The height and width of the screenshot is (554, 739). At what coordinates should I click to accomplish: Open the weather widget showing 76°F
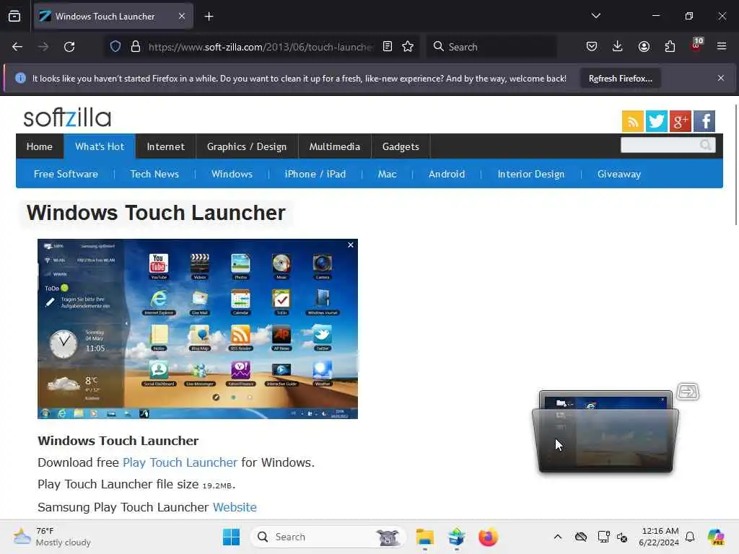pos(52,537)
